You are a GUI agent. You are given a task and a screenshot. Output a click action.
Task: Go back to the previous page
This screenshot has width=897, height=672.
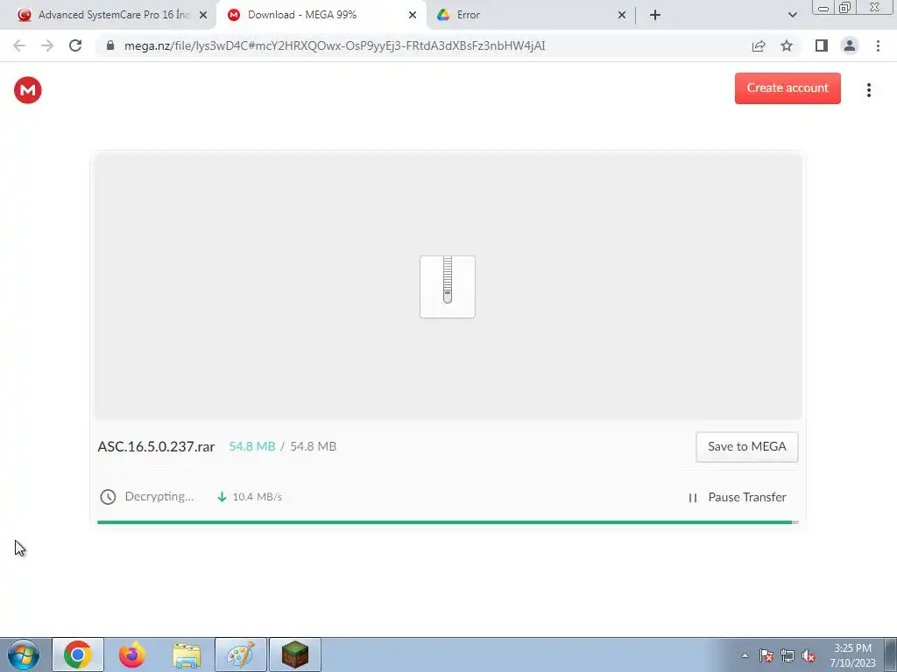click(x=19, y=45)
